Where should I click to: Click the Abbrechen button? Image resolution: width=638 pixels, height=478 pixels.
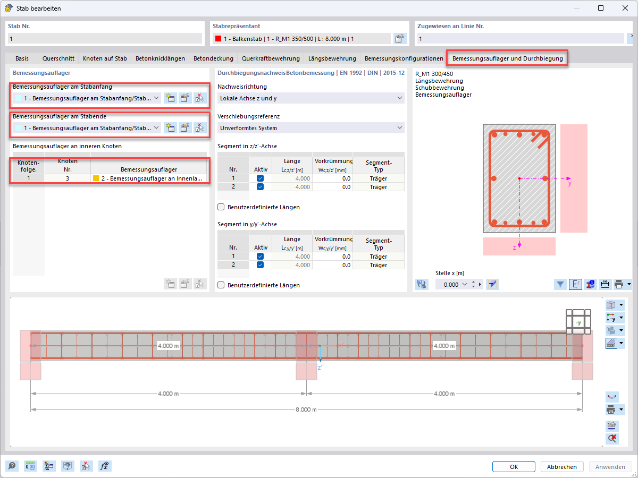[x=562, y=466]
